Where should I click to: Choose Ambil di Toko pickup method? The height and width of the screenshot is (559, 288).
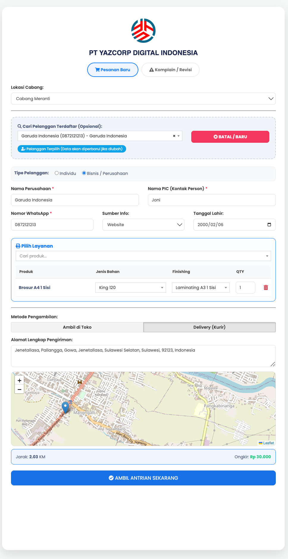coord(77,327)
